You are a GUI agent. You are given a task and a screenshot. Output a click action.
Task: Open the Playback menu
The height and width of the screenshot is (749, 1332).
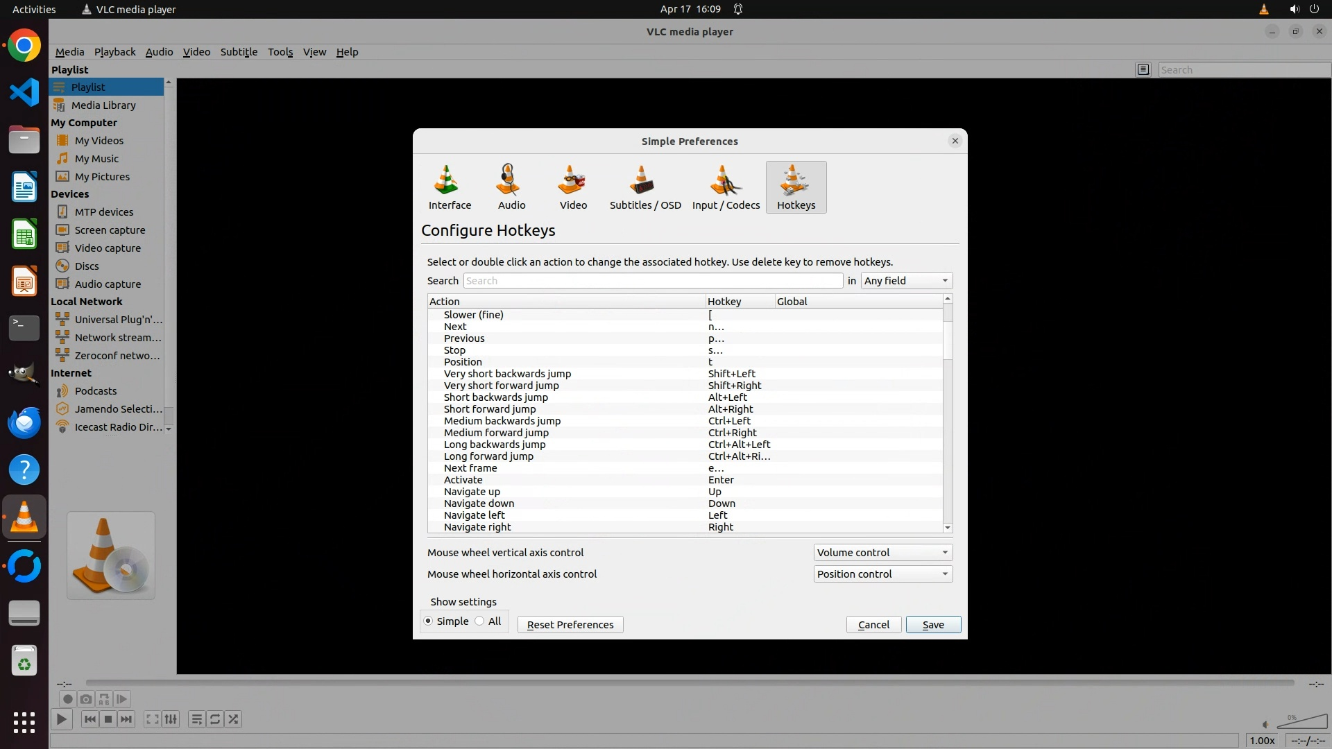click(x=114, y=52)
